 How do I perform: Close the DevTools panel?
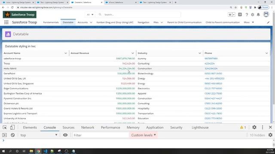(270, 127)
